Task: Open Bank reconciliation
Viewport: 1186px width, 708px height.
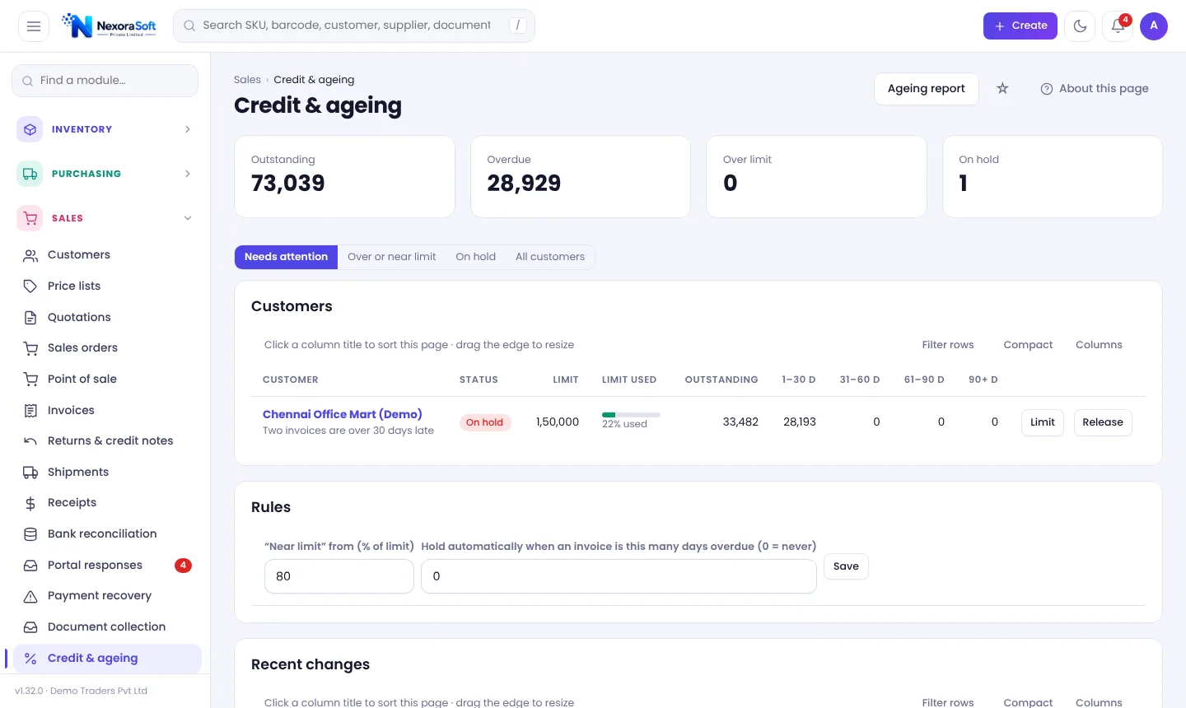Action: (x=107, y=534)
